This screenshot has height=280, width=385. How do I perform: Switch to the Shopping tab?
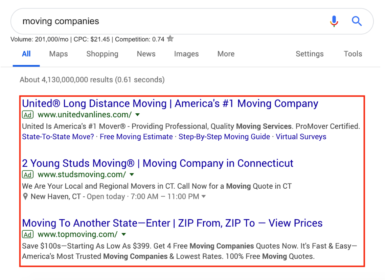103,54
